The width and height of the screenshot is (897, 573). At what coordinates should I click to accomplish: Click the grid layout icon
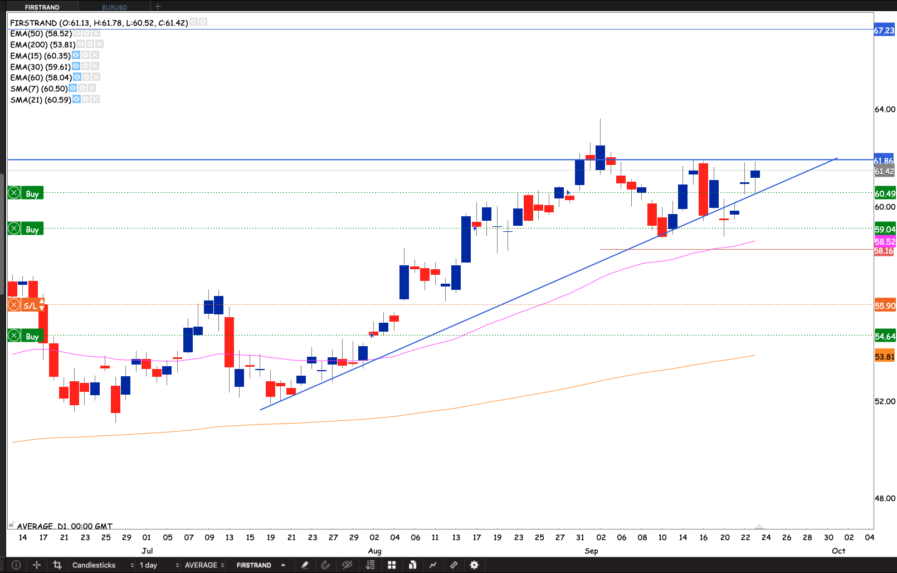point(392,565)
